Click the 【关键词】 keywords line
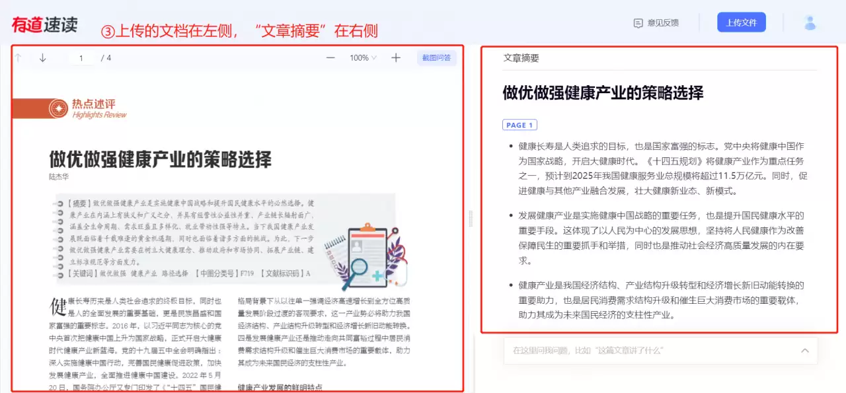The height and width of the screenshot is (393, 846). point(188,273)
